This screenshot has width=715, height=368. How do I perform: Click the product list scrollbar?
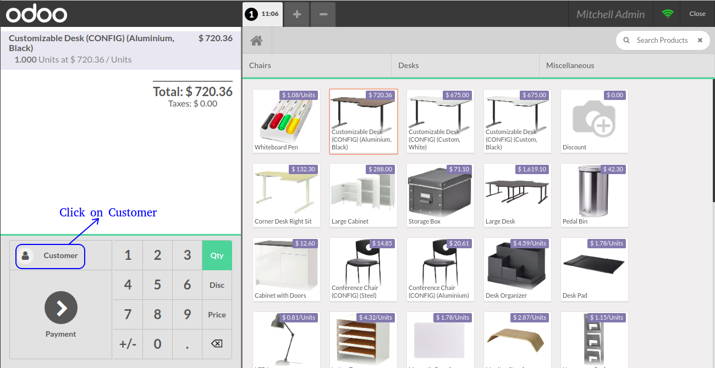click(x=713, y=140)
